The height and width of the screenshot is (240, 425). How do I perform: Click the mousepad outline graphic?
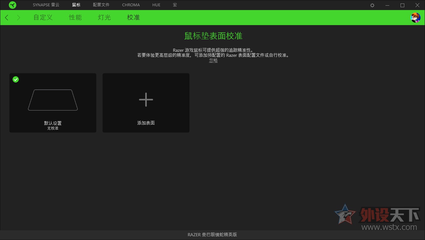coord(53,99)
